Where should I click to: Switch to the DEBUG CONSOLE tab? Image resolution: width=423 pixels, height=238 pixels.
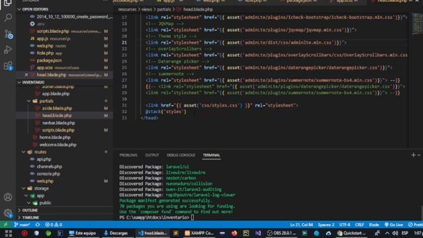(x=180, y=155)
